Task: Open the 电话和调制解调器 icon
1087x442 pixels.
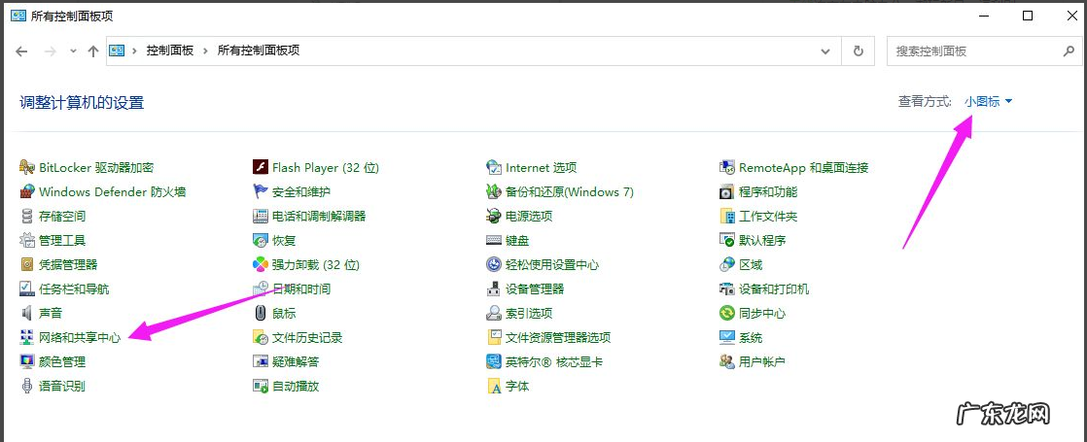Action: point(260,217)
